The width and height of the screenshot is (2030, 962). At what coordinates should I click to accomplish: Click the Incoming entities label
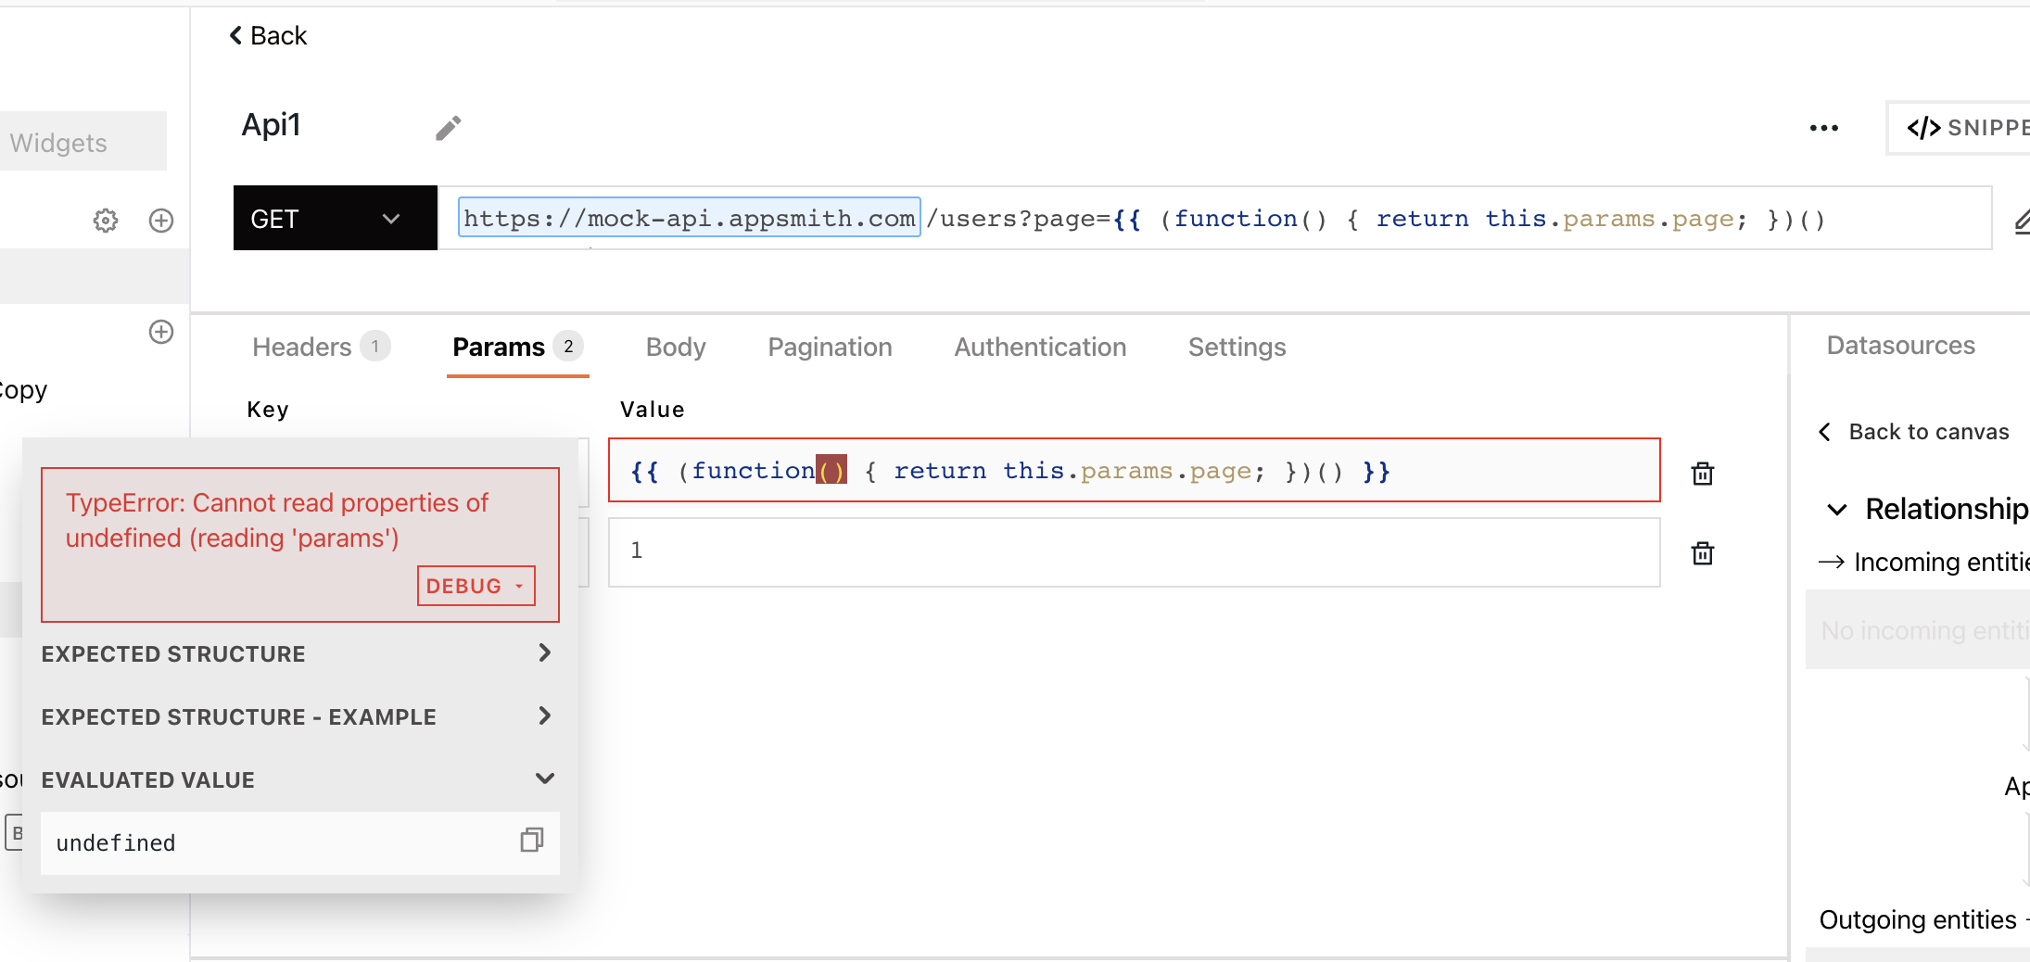pyautogui.click(x=1941, y=563)
